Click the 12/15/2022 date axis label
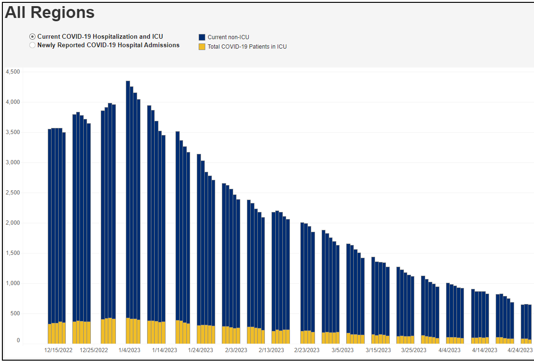534x363 pixels. pos(58,350)
